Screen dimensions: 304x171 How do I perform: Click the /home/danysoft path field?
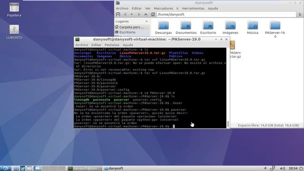click(x=226, y=14)
